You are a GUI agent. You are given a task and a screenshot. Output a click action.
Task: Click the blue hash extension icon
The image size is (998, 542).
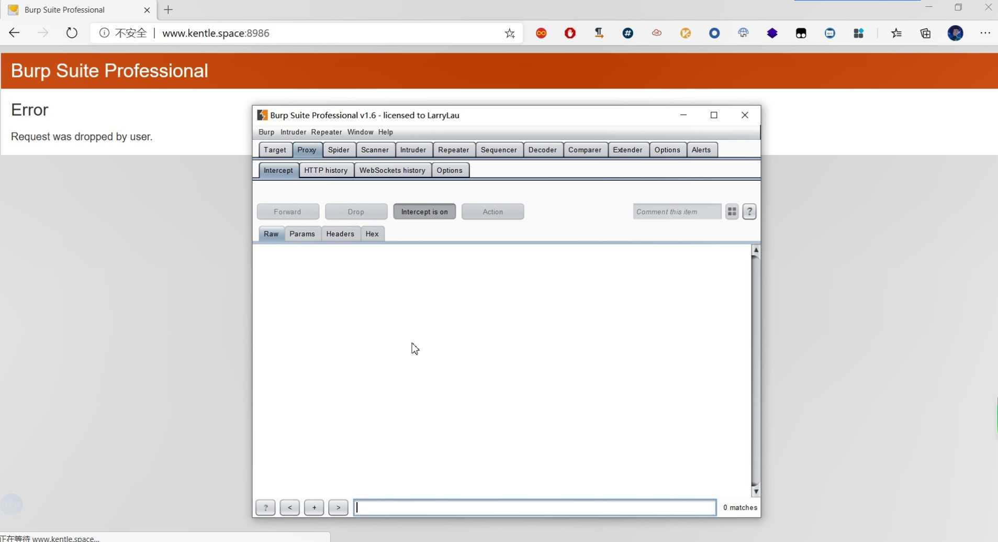click(627, 34)
